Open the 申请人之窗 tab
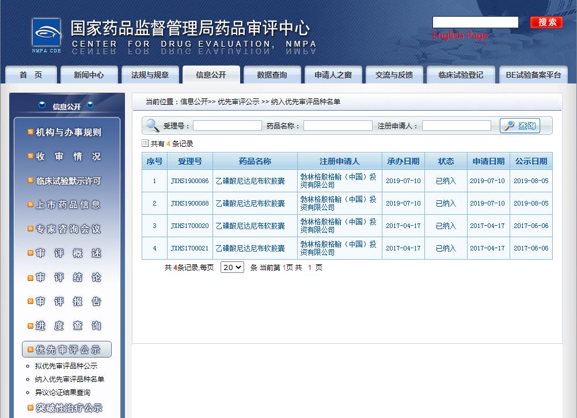 pos(333,75)
